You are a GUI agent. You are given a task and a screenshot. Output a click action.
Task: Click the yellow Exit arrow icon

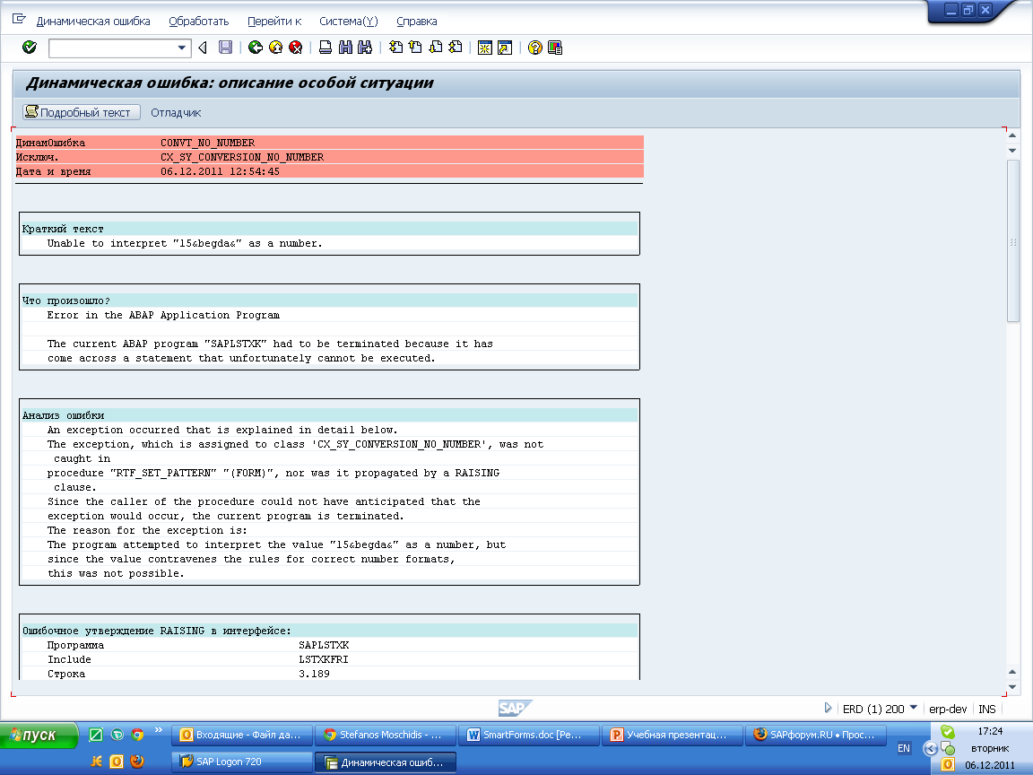click(x=275, y=48)
